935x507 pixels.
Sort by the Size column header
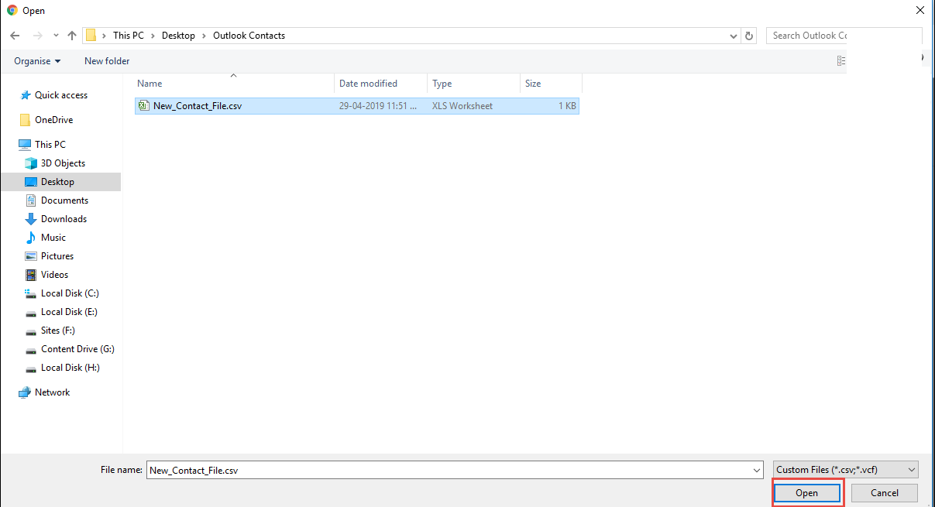pyautogui.click(x=551, y=84)
